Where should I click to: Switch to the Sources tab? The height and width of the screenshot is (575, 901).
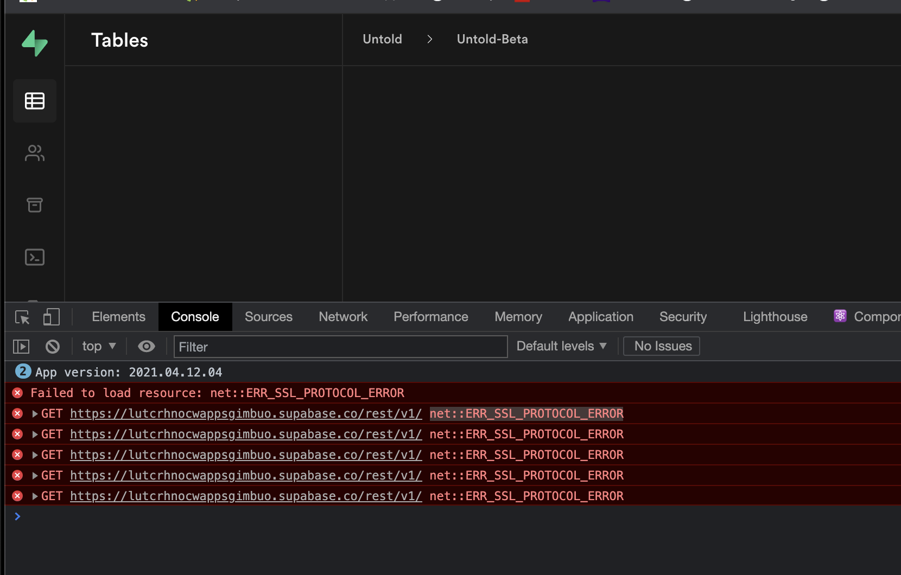pos(268,317)
